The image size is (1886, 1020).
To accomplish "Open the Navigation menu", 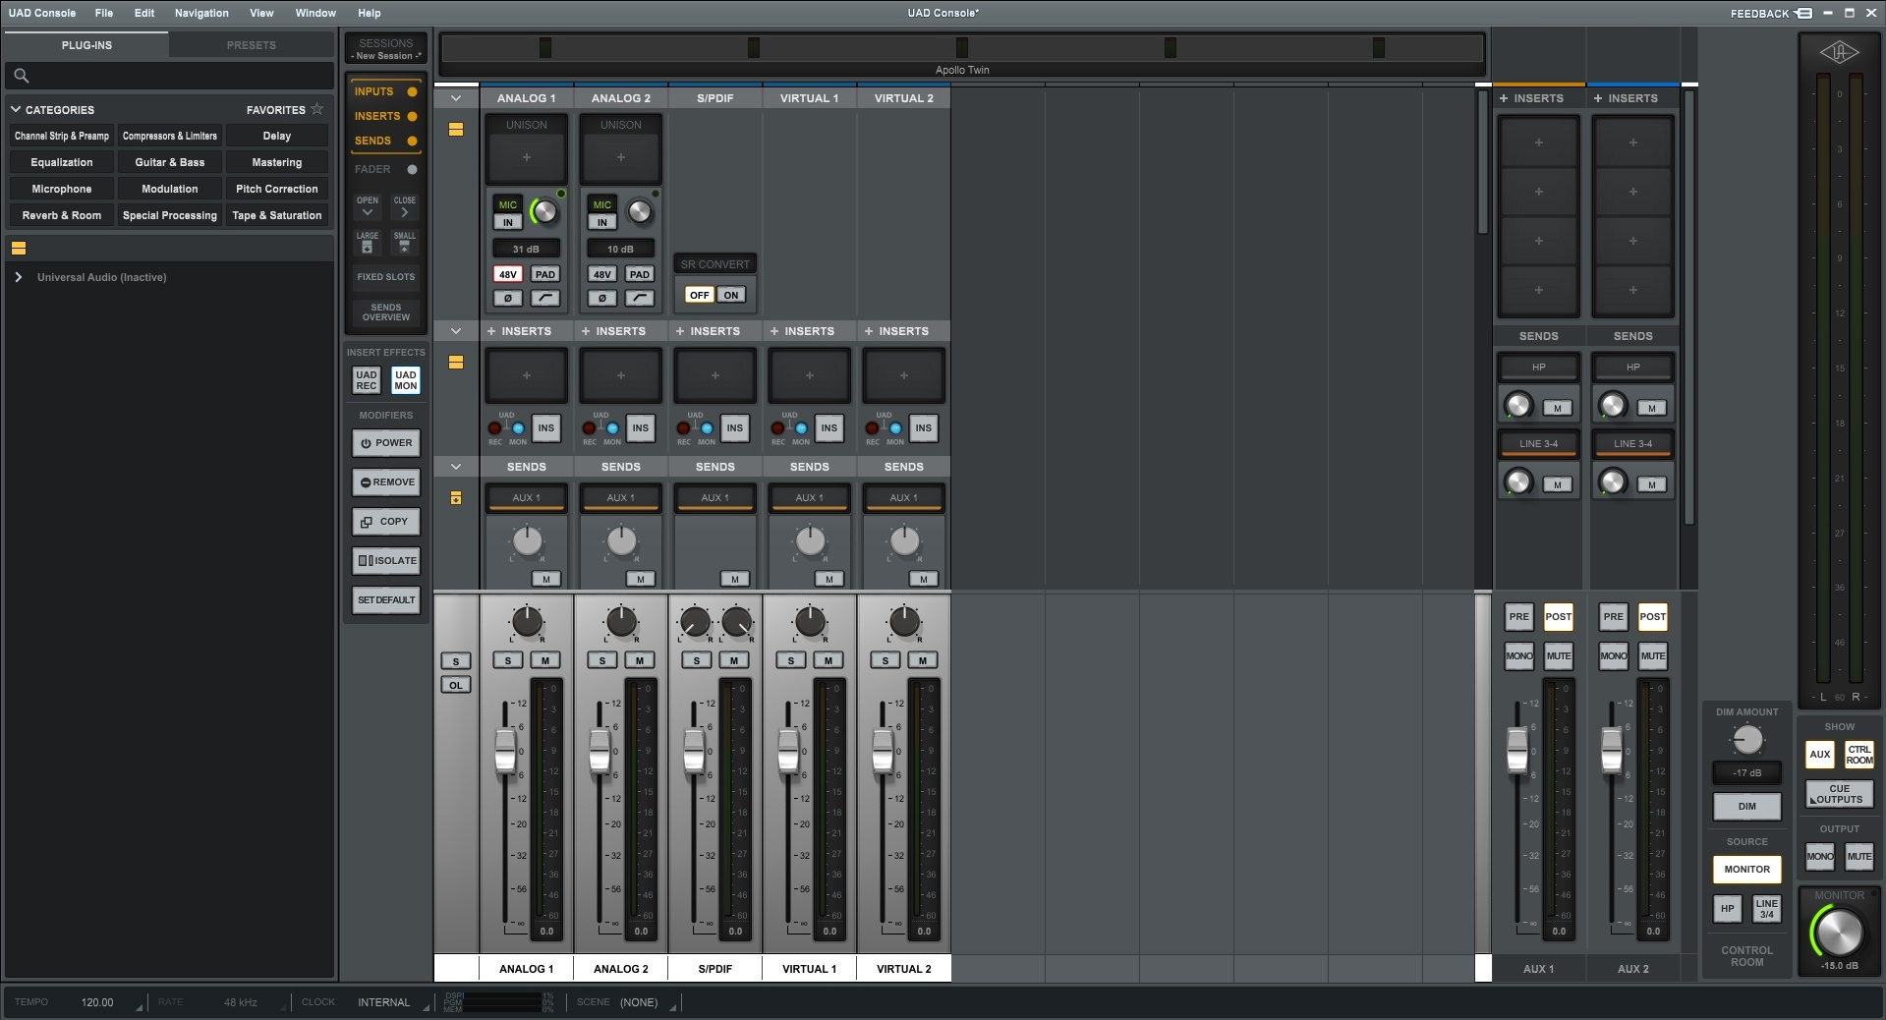I will pyautogui.click(x=201, y=13).
